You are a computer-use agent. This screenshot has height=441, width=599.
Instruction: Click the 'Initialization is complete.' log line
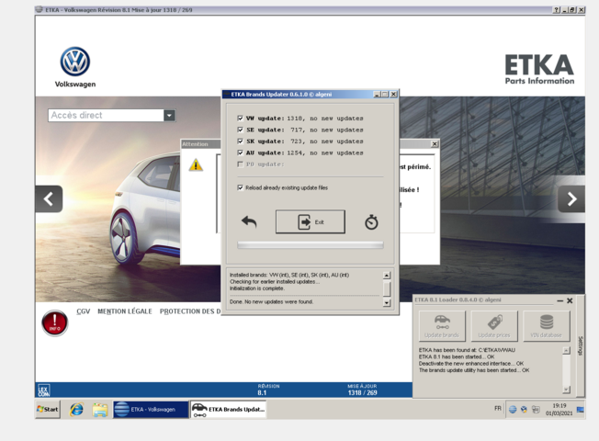click(x=256, y=288)
